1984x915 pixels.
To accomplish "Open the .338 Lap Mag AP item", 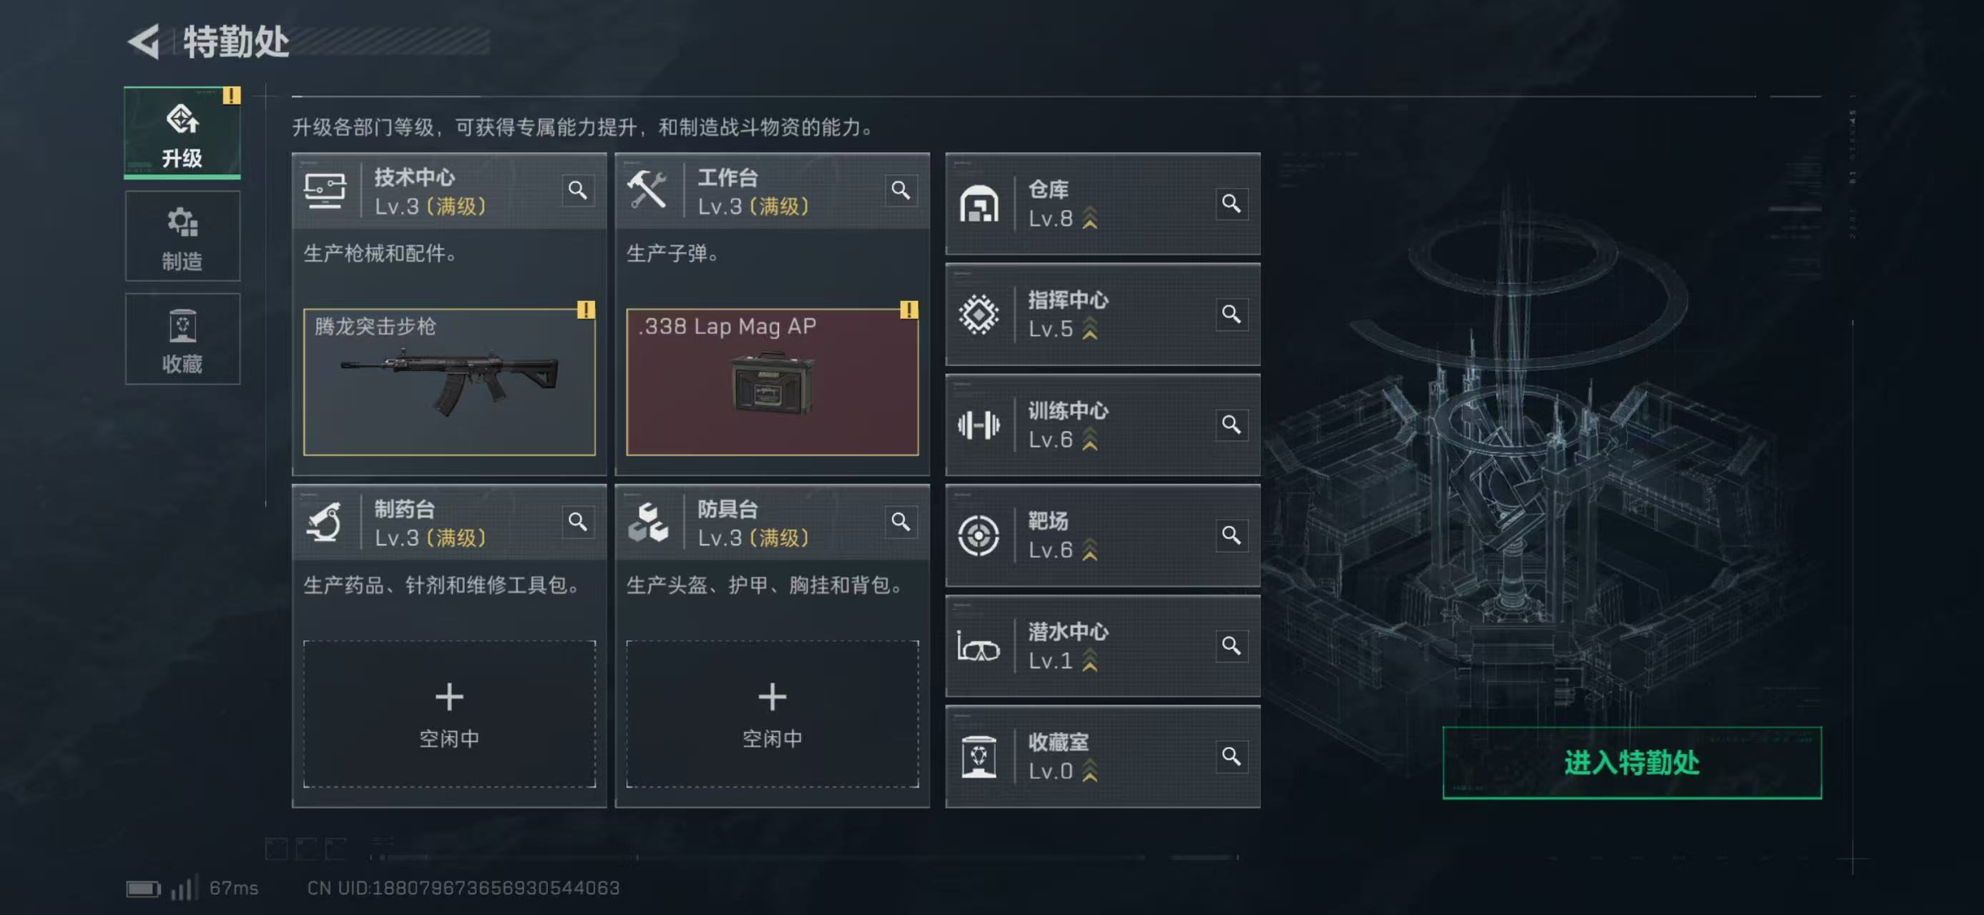I will (772, 382).
